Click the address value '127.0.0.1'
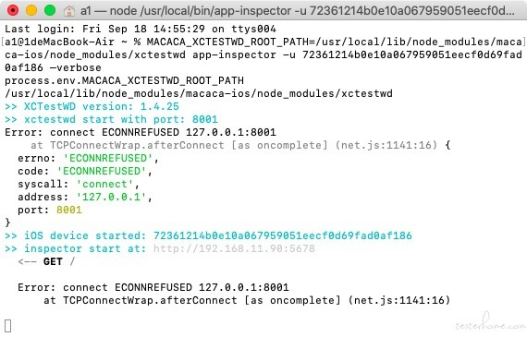 111,197
